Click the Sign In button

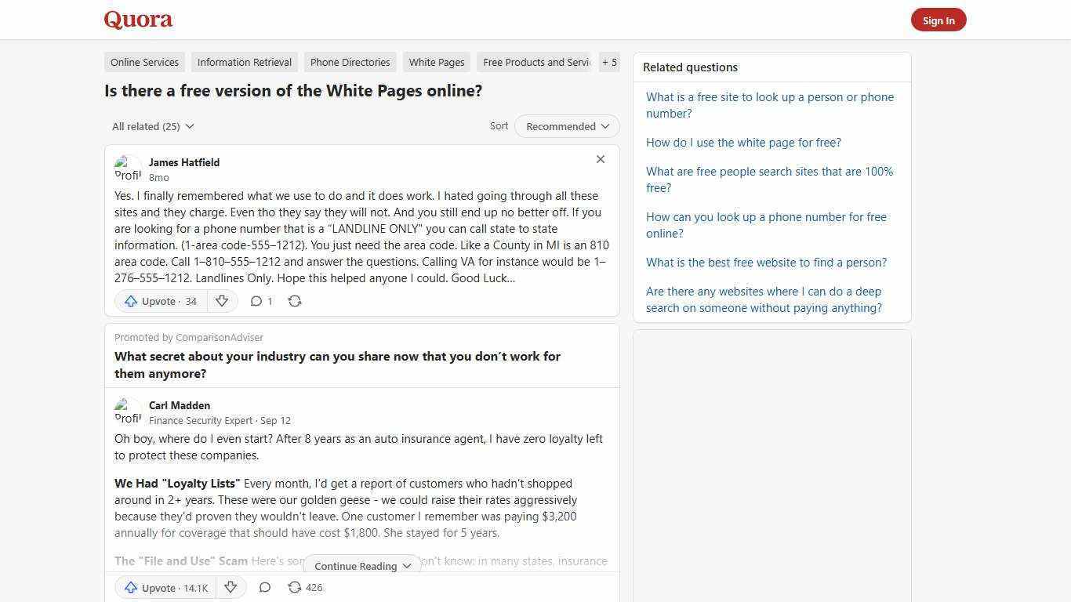(938, 20)
